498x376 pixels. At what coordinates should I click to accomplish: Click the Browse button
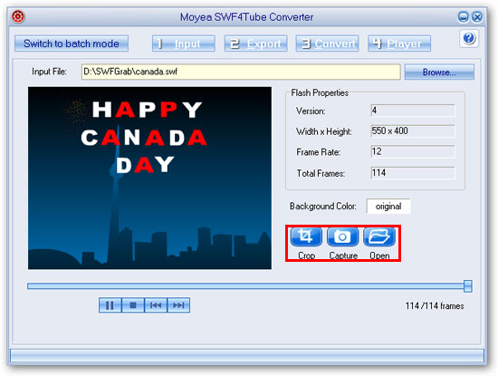(x=439, y=72)
